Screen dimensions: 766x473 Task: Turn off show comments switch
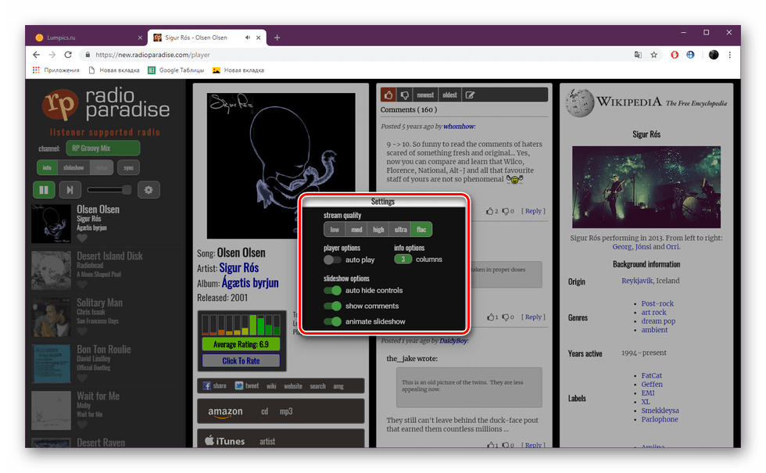click(x=332, y=306)
